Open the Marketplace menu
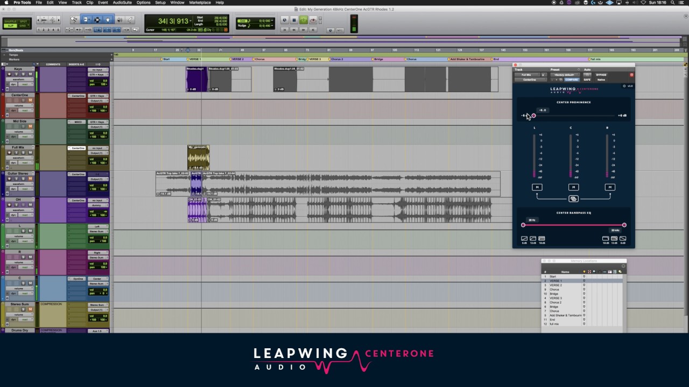 pos(200,3)
